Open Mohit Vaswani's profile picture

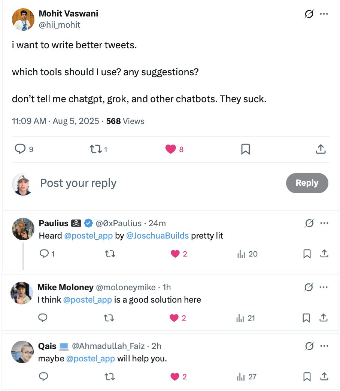click(23, 19)
